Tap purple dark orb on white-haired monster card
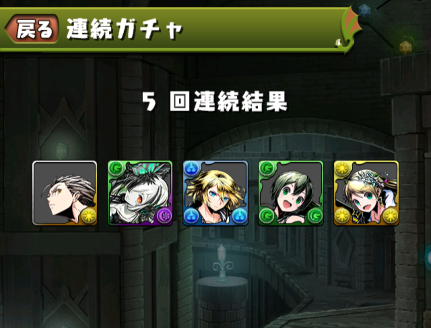The image size is (431, 328). click(x=164, y=216)
